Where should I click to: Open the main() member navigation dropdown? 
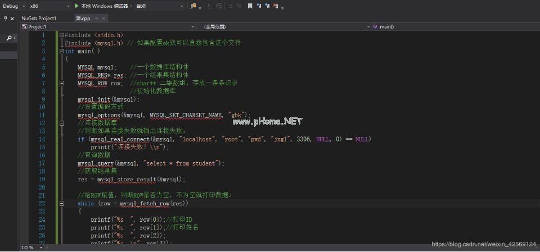point(535,26)
